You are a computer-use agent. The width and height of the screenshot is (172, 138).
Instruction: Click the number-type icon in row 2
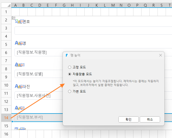coord(16,21)
